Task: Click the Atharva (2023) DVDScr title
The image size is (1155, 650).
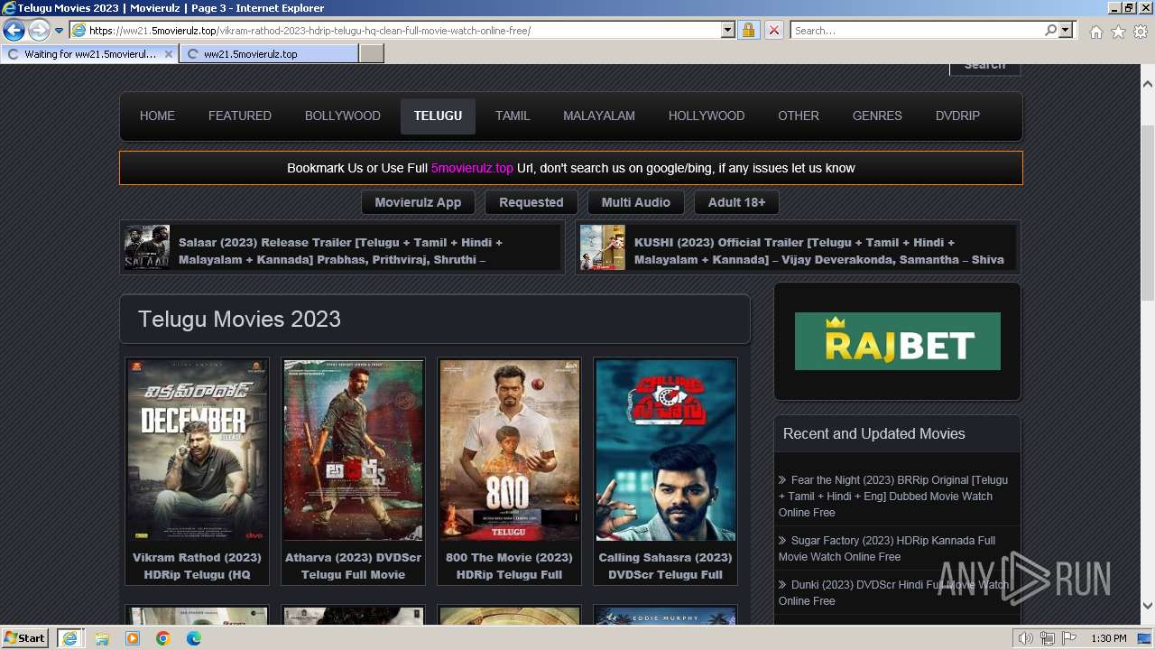Action: click(353, 566)
